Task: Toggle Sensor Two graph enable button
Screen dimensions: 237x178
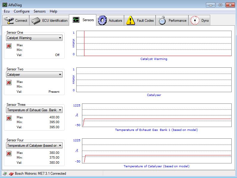Action: pyautogui.click(x=9, y=83)
